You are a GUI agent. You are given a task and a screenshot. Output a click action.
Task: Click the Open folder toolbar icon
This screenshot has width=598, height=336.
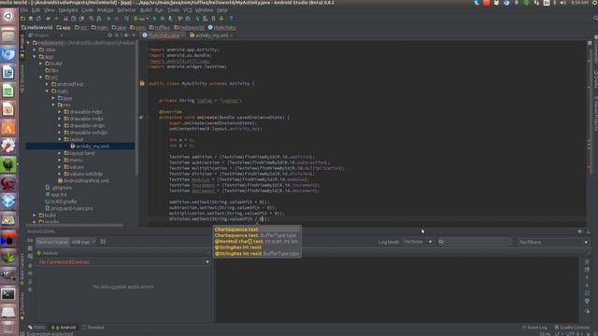[22, 19]
